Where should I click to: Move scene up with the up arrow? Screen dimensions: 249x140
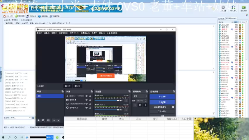pyautogui.click(x=54, y=120)
